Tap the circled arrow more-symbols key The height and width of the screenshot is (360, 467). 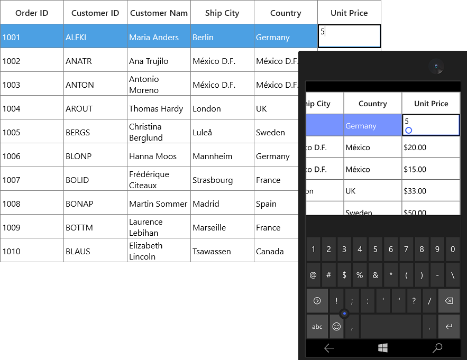[317, 301]
